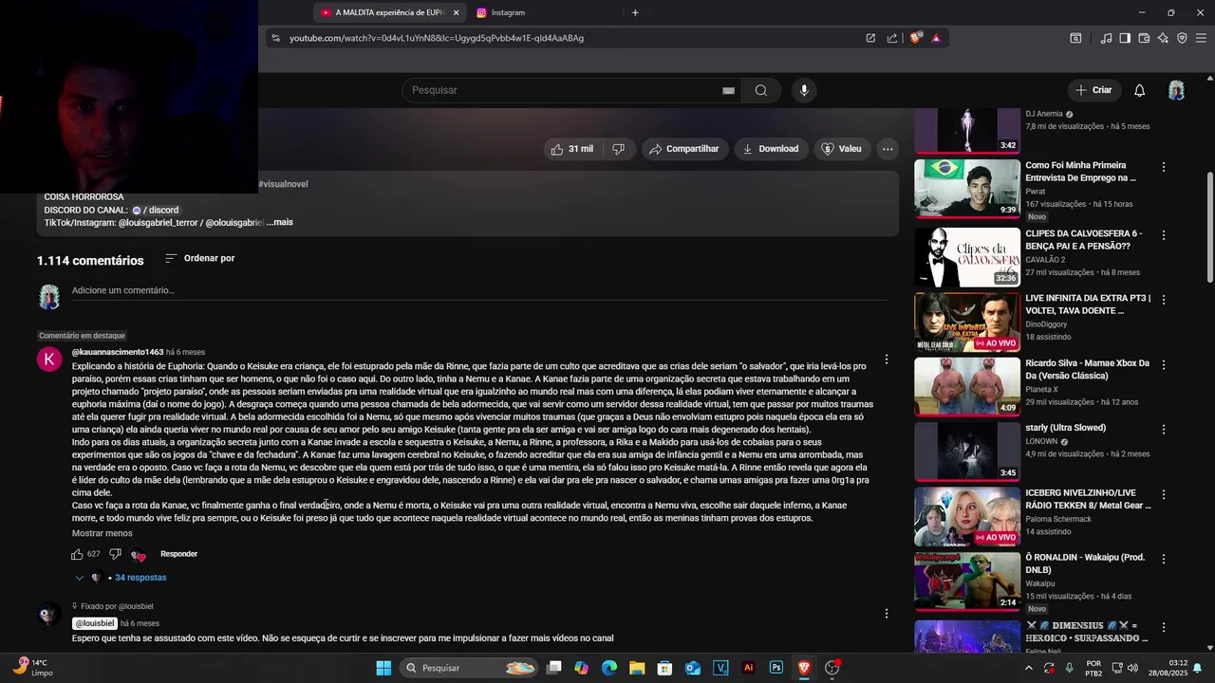1215x683 pixels.
Task: Open options for Ricardo Silva Mamae Xbox video
Action: pyautogui.click(x=1164, y=364)
